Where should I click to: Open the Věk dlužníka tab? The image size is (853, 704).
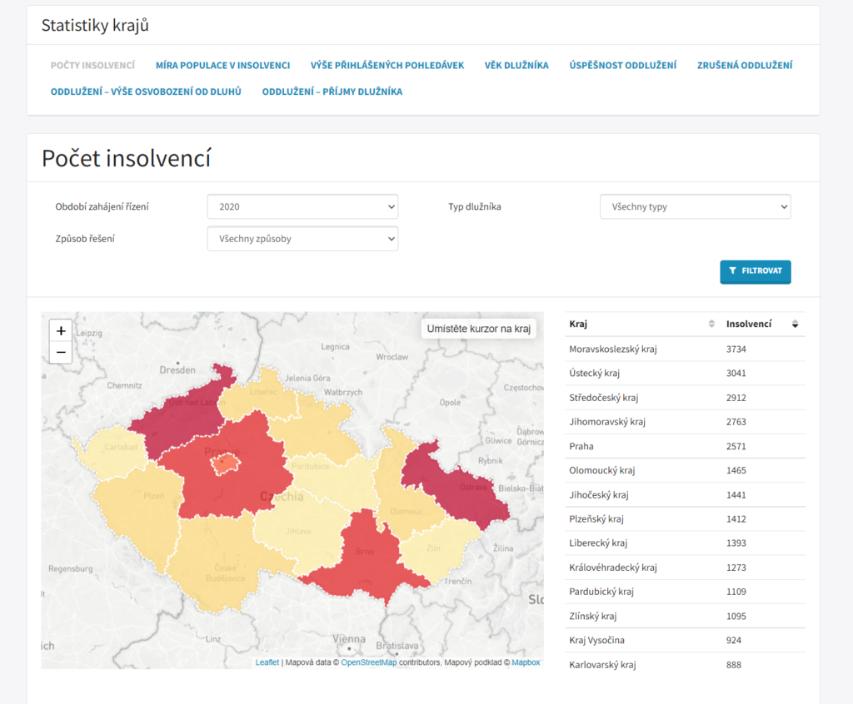[x=516, y=65]
